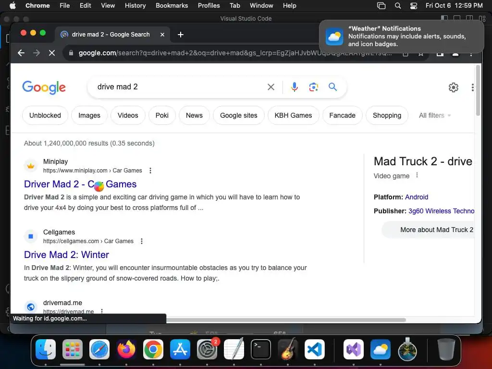Click the Weather Notifications banner

click(402, 37)
